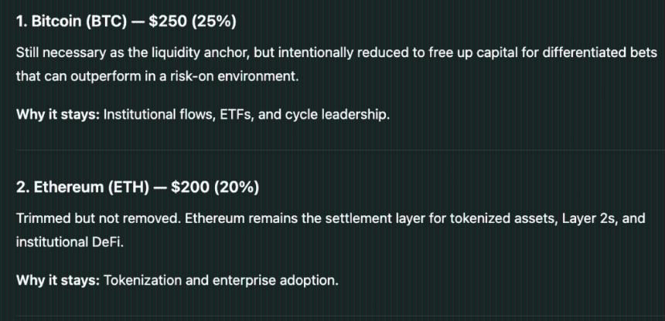Click 'Why it stays:' under Ethereum
Image resolution: width=665 pixels, height=321 pixels.
tap(57, 280)
